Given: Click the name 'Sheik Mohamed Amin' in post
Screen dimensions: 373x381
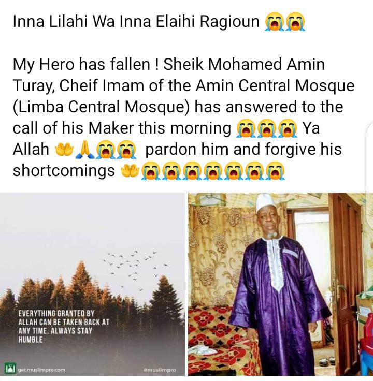Looking at the screenshot, I should point(244,64).
